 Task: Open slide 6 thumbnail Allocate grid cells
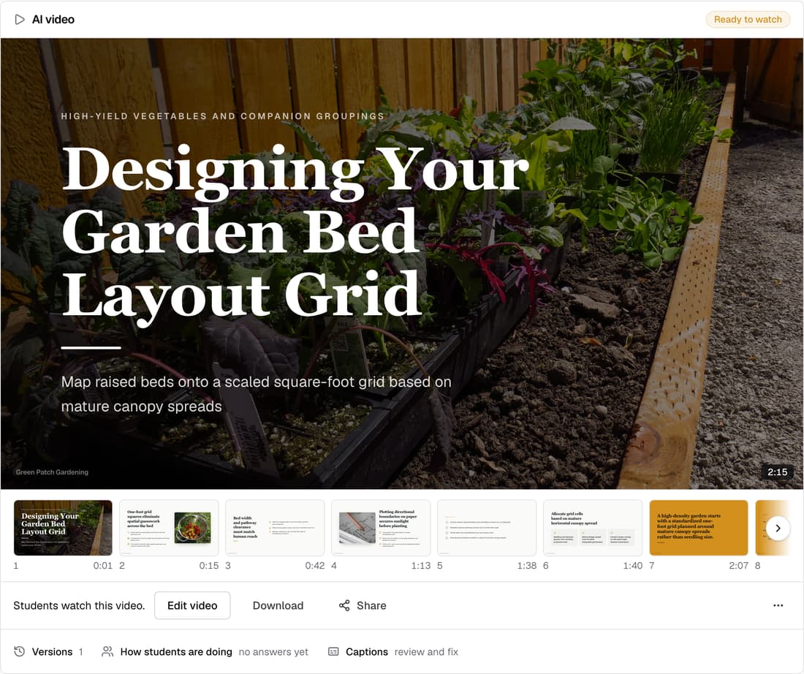593,528
